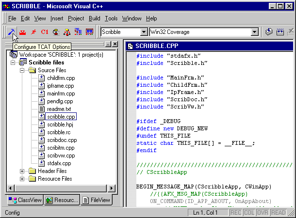The height and width of the screenshot is (218, 296).
Task: Open the Win32 Coverage configuration dropdown
Action: (255, 32)
